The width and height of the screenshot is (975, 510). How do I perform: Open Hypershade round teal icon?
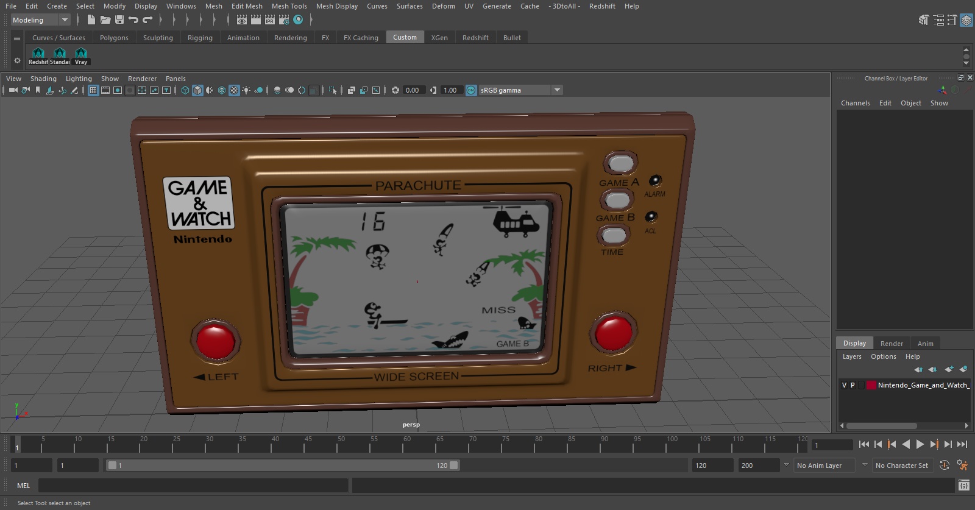point(298,20)
